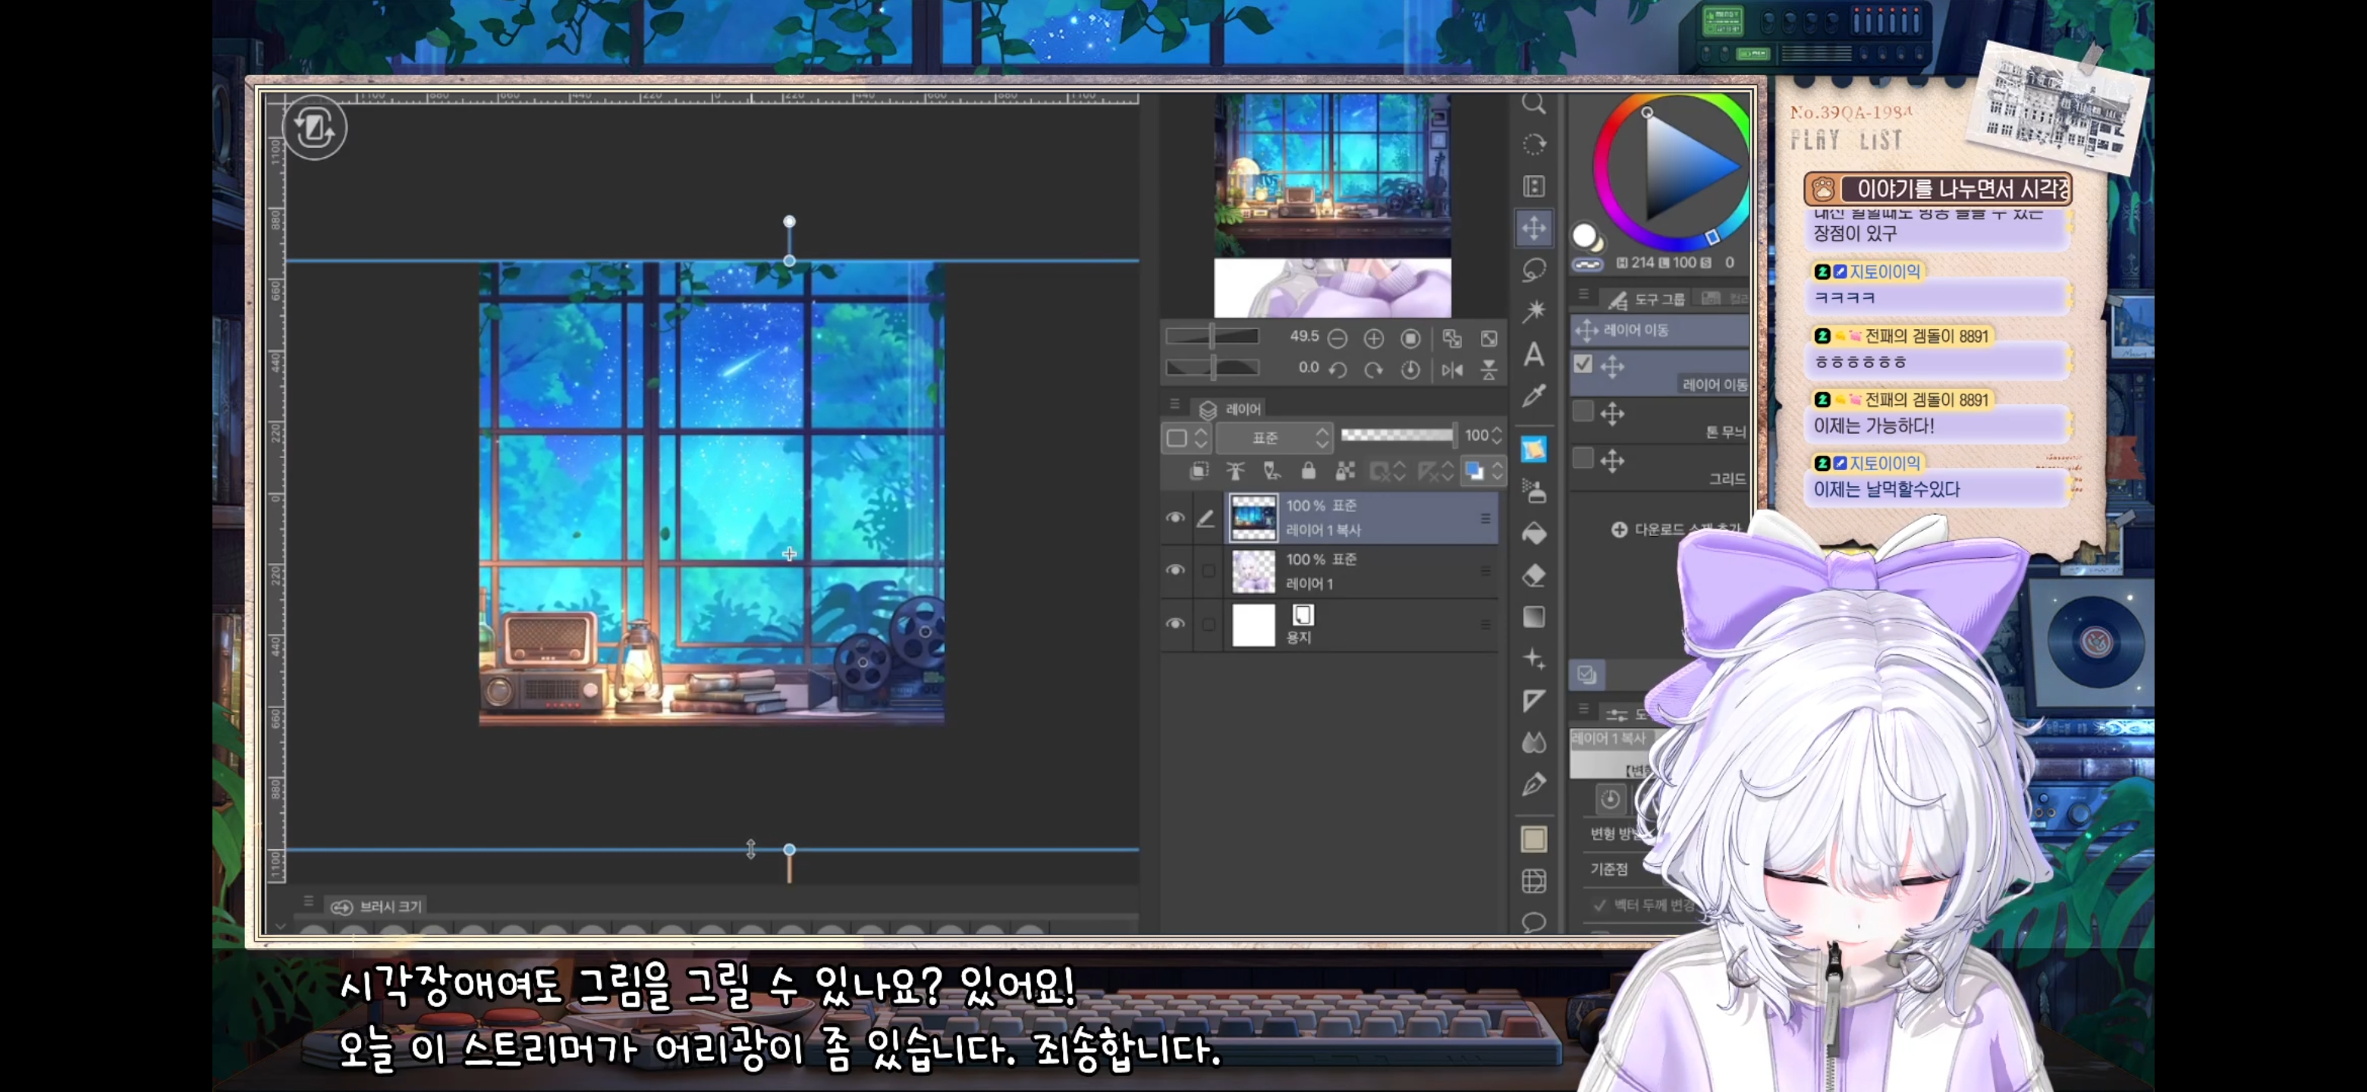The image size is (2367, 1092).
Task: Adjust the layer opacity 100 stepper
Action: (x=1496, y=435)
